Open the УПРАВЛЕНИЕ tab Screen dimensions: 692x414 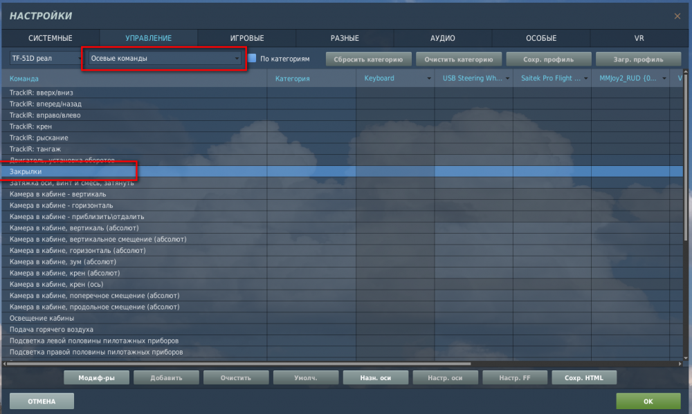point(148,38)
